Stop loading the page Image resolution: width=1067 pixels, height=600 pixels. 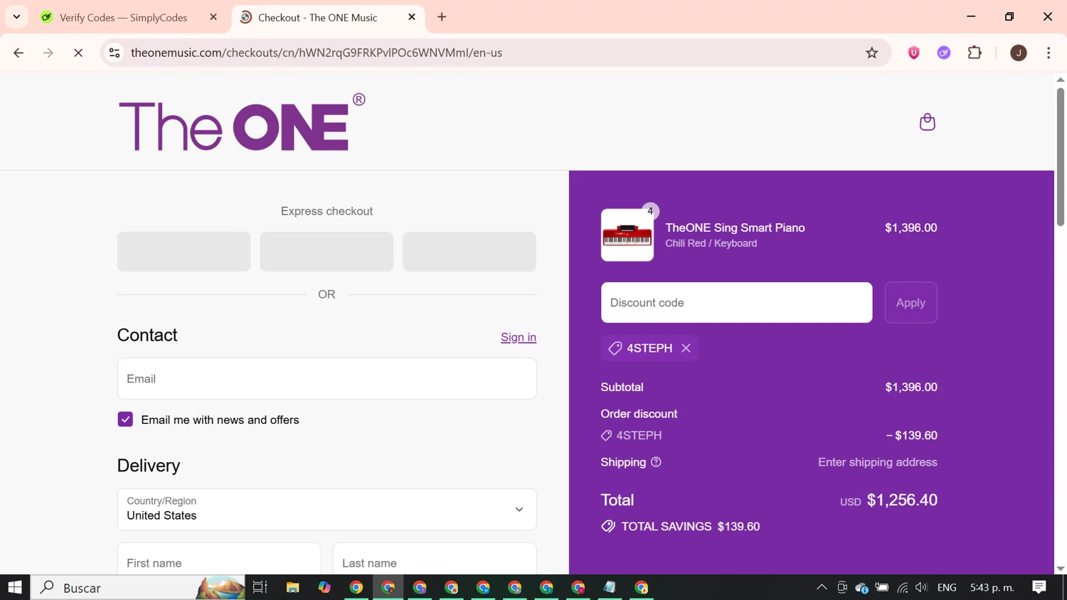(78, 53)
